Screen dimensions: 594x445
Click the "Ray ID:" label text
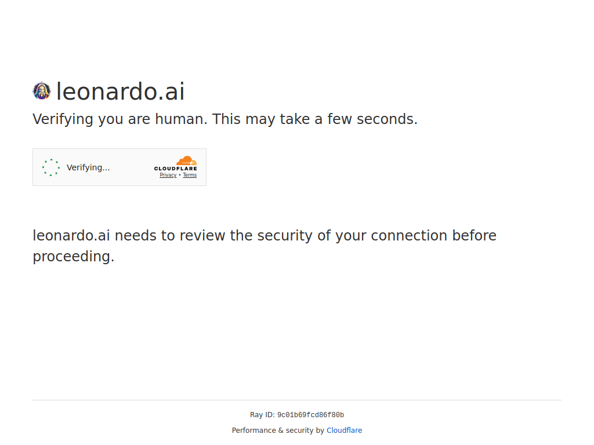262,415
